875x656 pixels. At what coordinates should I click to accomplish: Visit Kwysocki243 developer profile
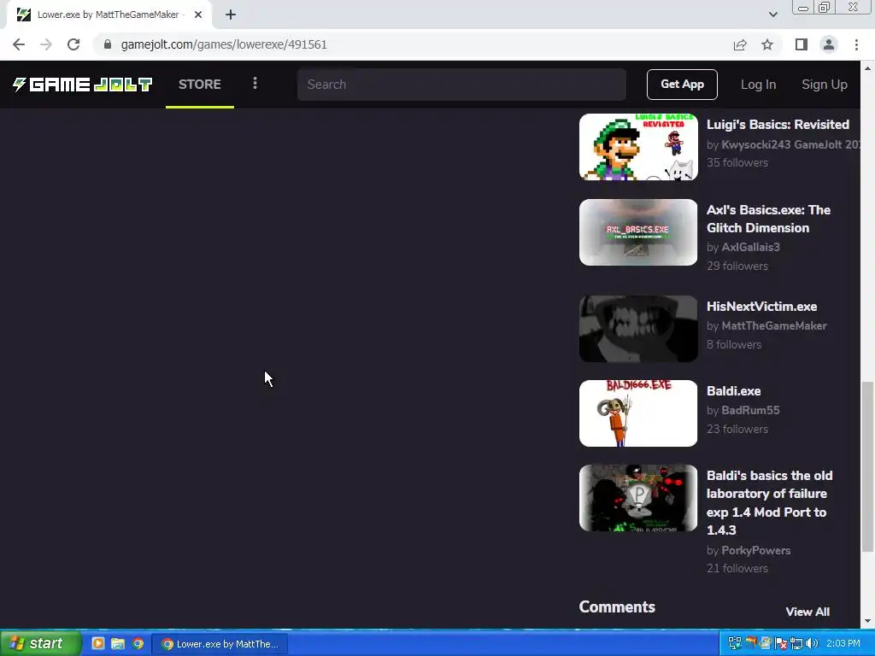click(x=790, y=144)
